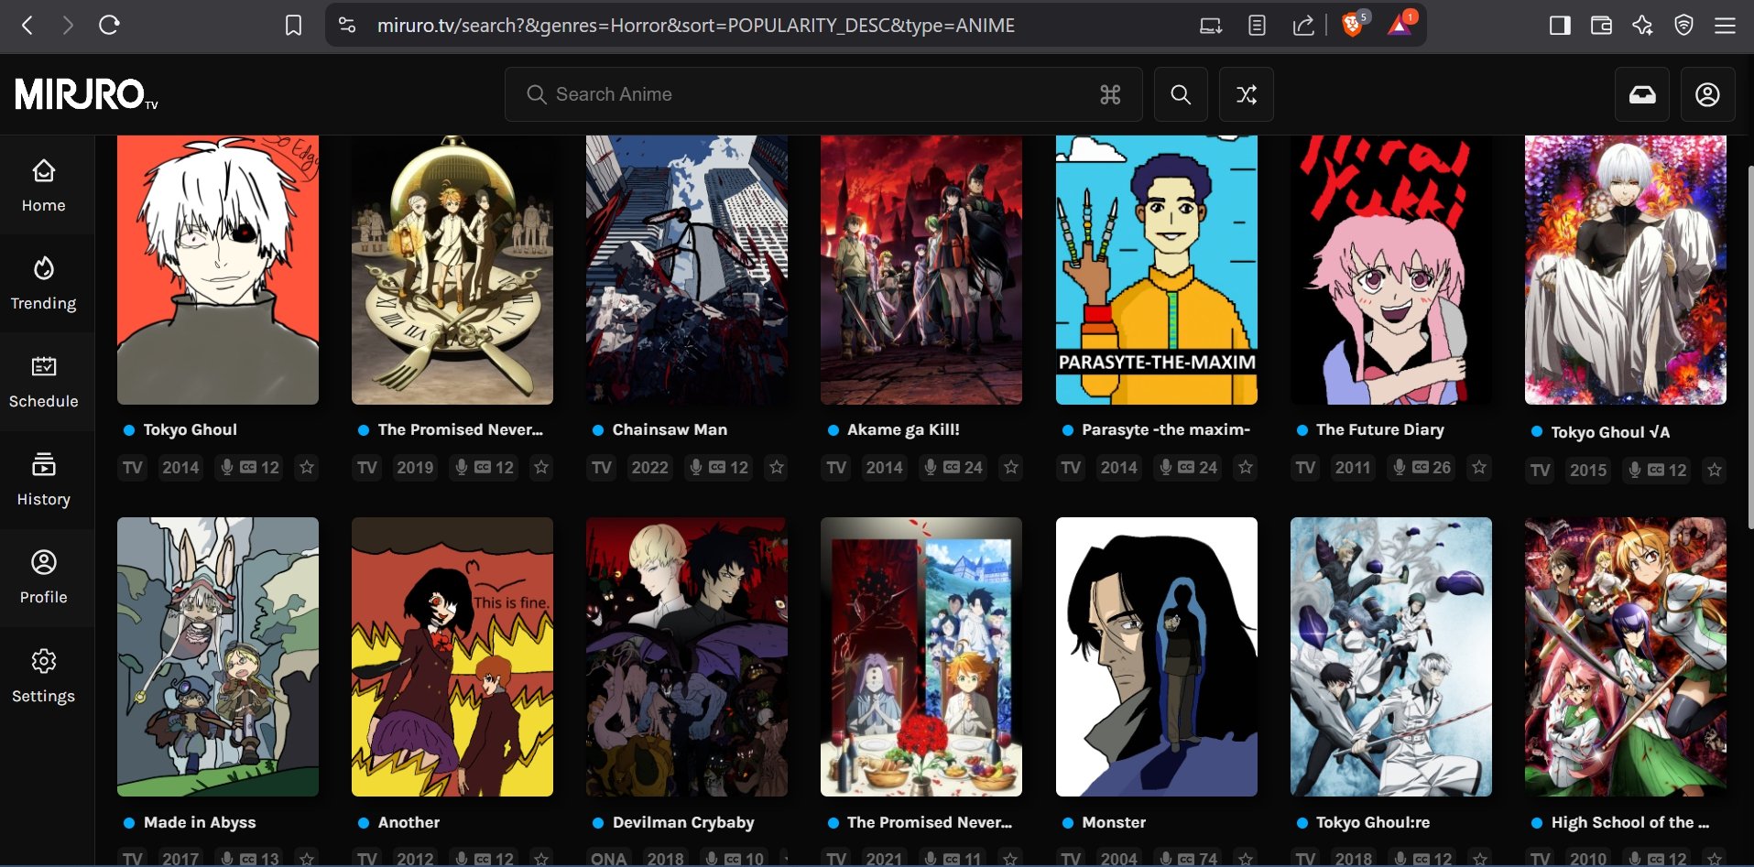1754x867 pixels.
Task: Click the random shuffle anime button
Action: pyautogui.click(x=1246, y=94)
